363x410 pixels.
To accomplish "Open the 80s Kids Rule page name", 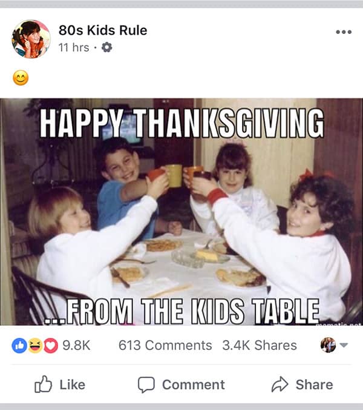I will click(x=103, y=30).
